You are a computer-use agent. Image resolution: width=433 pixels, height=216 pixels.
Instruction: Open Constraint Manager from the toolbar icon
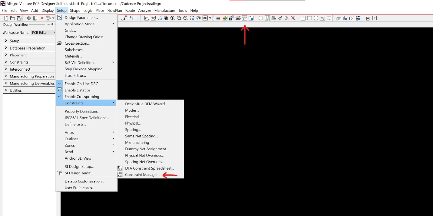pos(244,18)
